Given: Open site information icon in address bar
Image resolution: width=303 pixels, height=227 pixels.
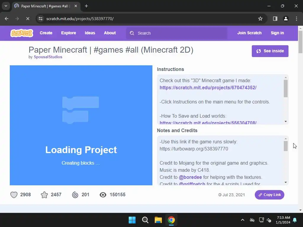Looking at the screenshot, I should pos(41,19).
